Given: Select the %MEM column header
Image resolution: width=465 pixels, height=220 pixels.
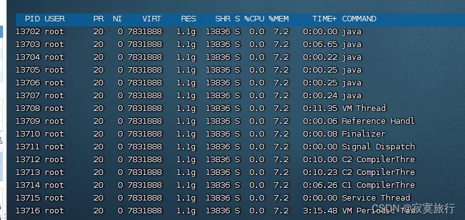Looking at the screenshot, I should pos(279,19).
